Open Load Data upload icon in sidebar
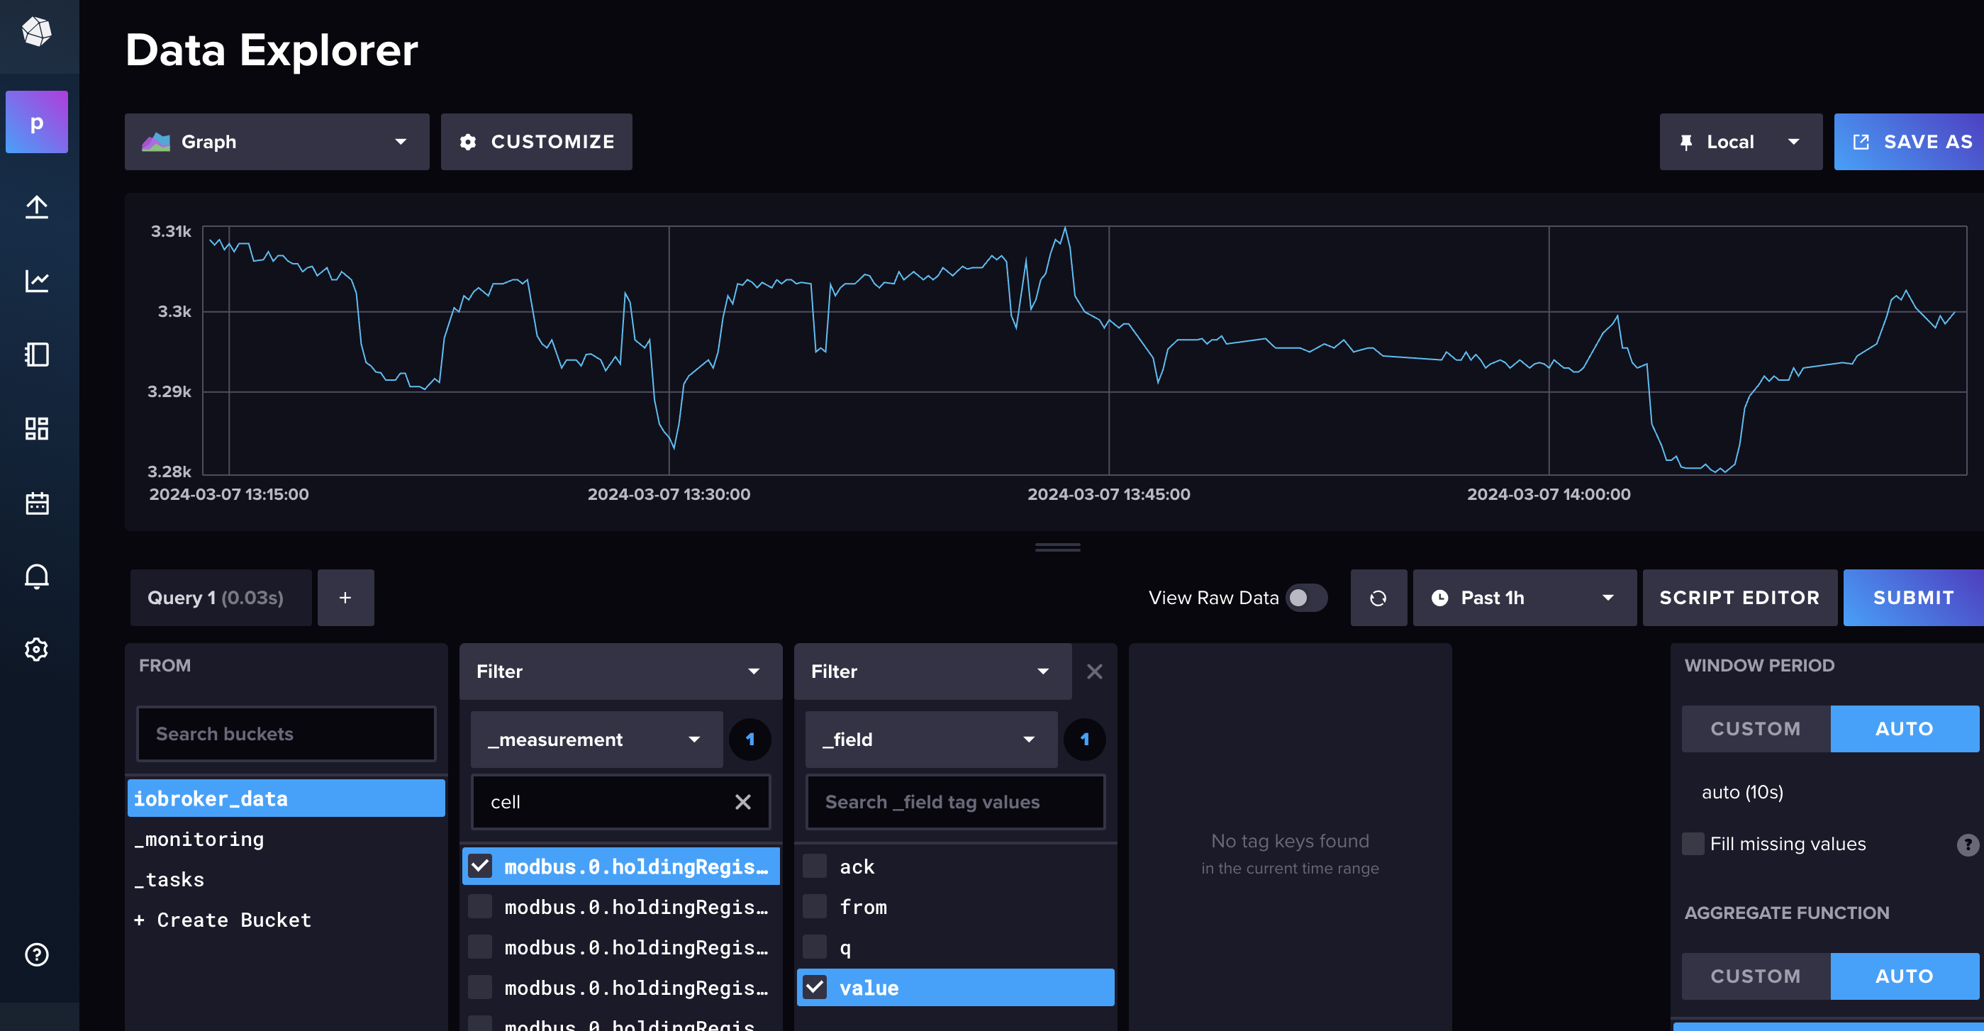The height and width of the screenshot is (1031, 1984). coord(36,206)
